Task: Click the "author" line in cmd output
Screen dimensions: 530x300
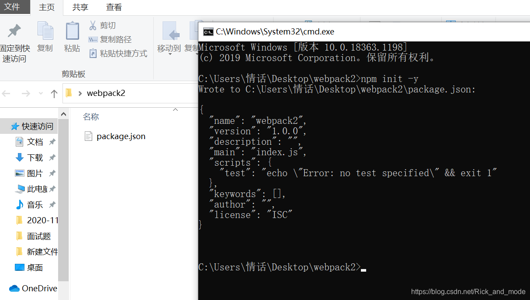Action: click(x=242, y=205)
